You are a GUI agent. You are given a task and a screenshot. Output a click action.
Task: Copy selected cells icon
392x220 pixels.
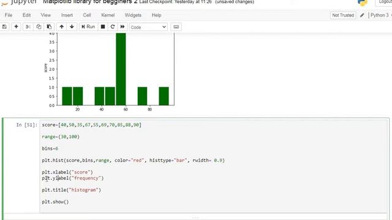point(39,27)
